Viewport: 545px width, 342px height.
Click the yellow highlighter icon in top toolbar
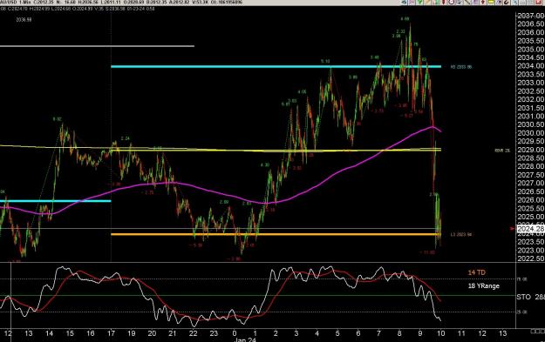491,2
